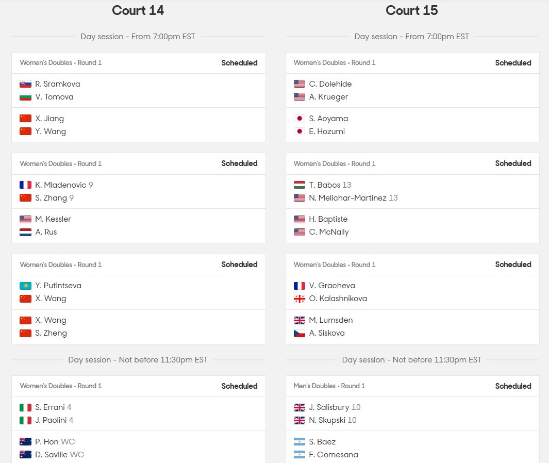Open N. Melichar-Martinez player link
The width and height of the screenshot is (549, 463).
(347, 198)
